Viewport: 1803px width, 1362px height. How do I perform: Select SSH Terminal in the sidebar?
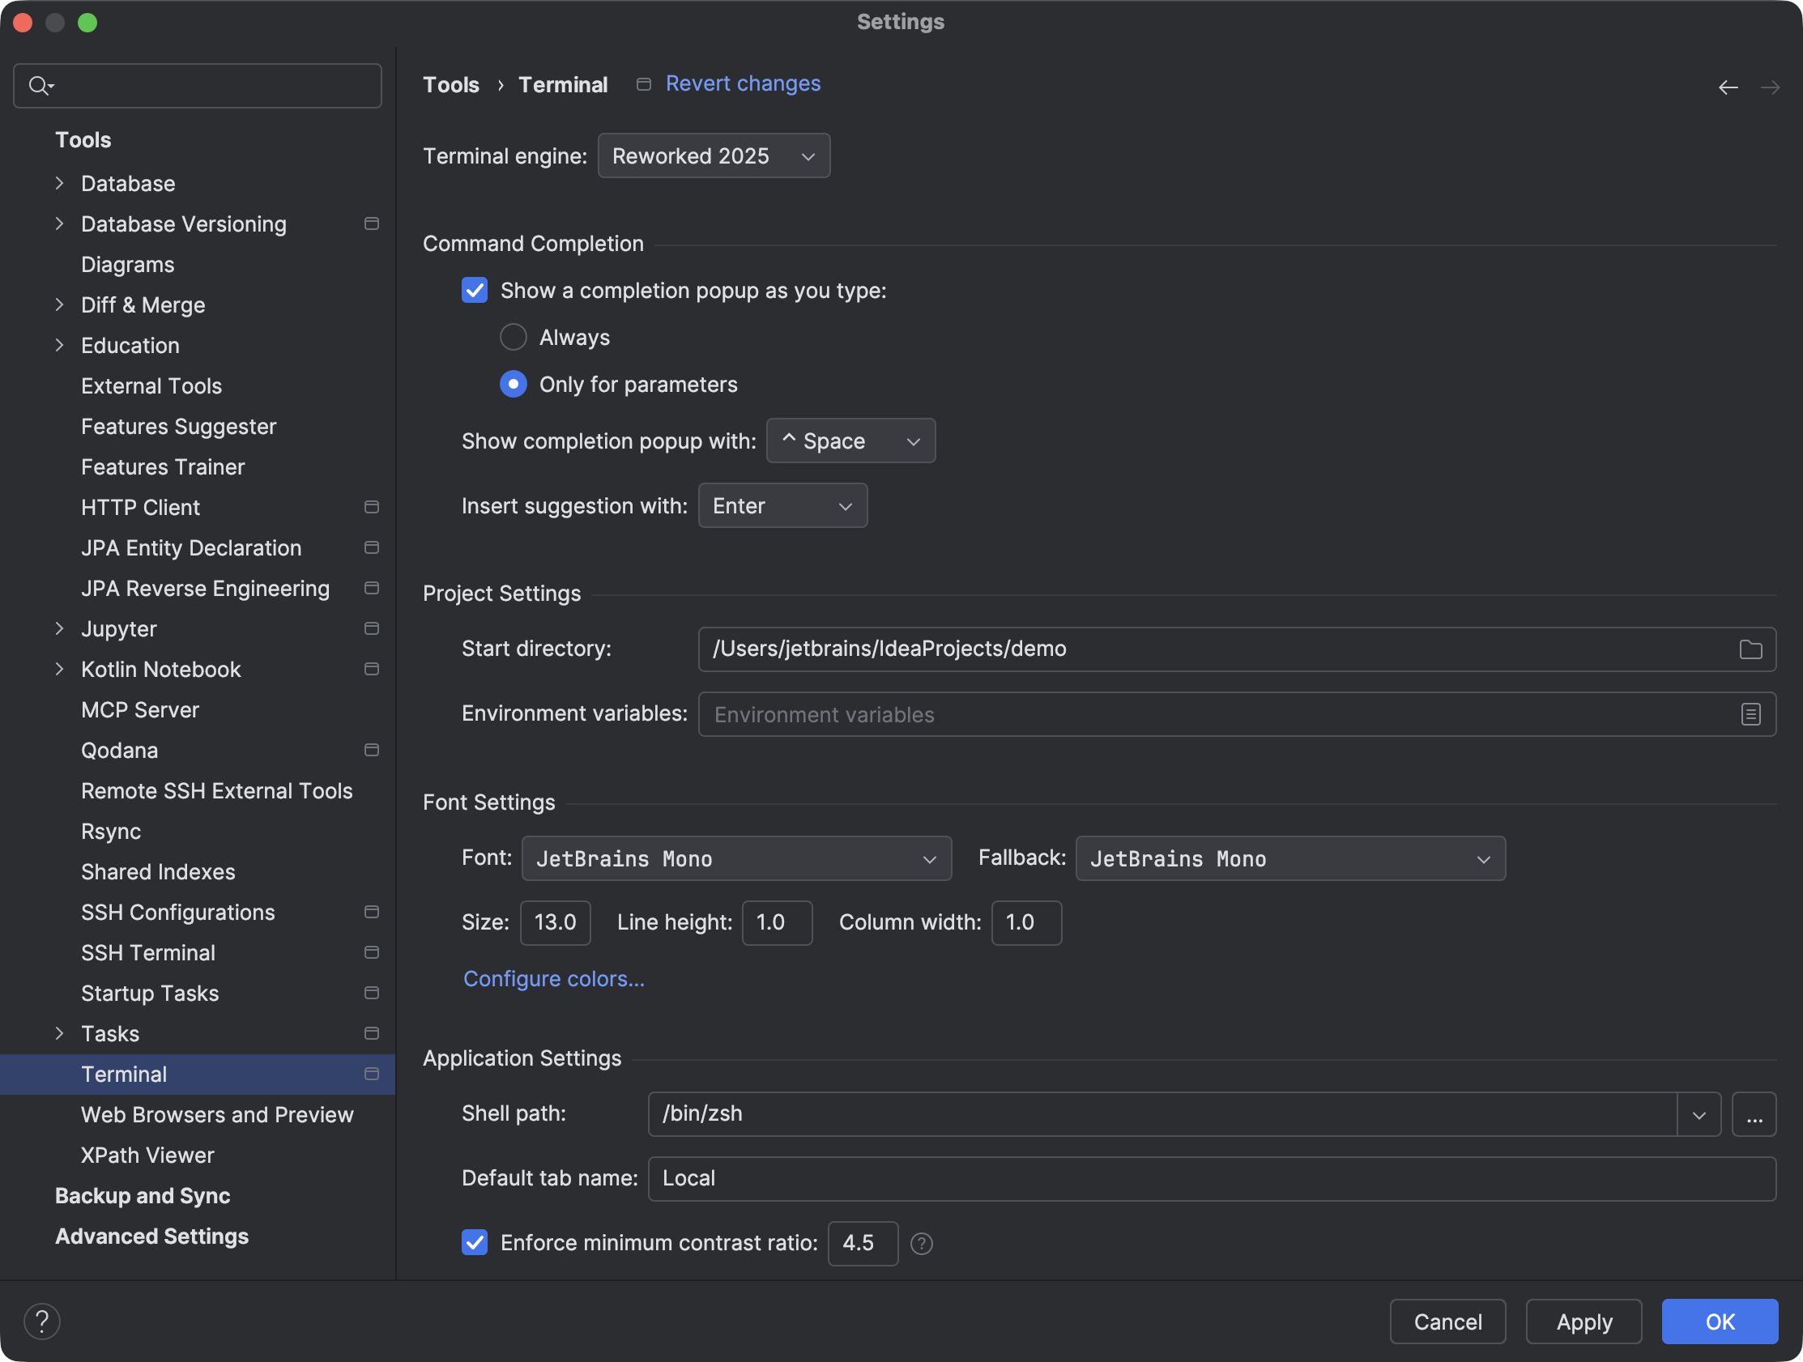(147, 952)
